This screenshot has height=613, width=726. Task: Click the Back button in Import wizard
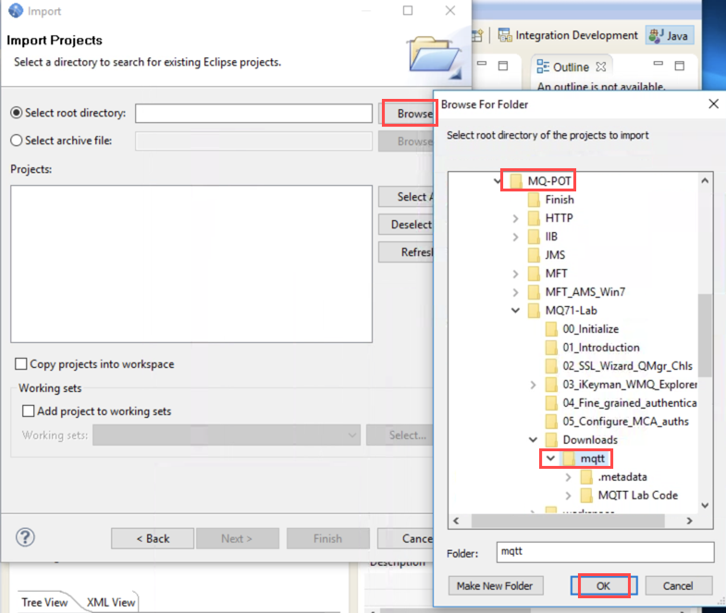click(x=153, y=538)
